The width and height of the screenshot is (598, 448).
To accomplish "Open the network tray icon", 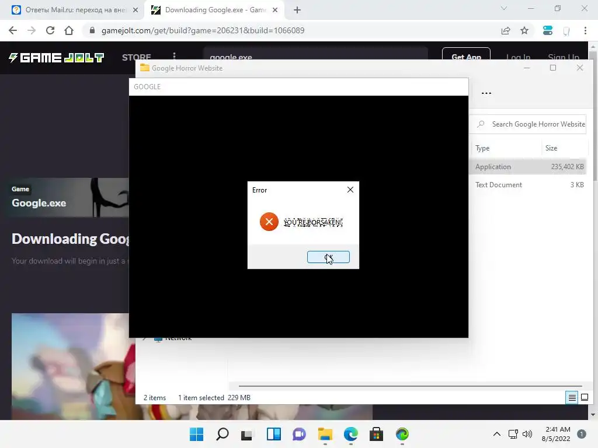I will pos(513,434).
